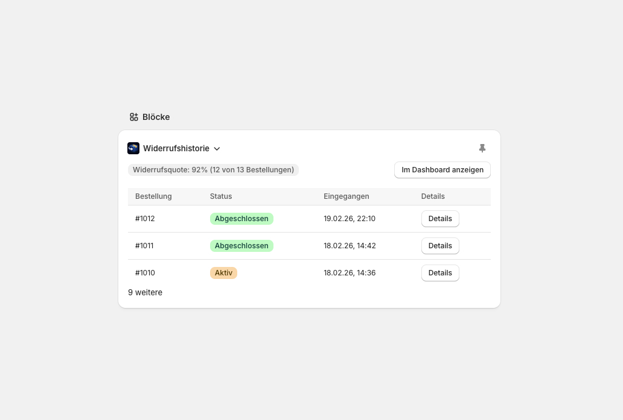The width and height of the screenshot is (623, 420).
Task: Open Details for order #1011
Action: click(440, 246)
